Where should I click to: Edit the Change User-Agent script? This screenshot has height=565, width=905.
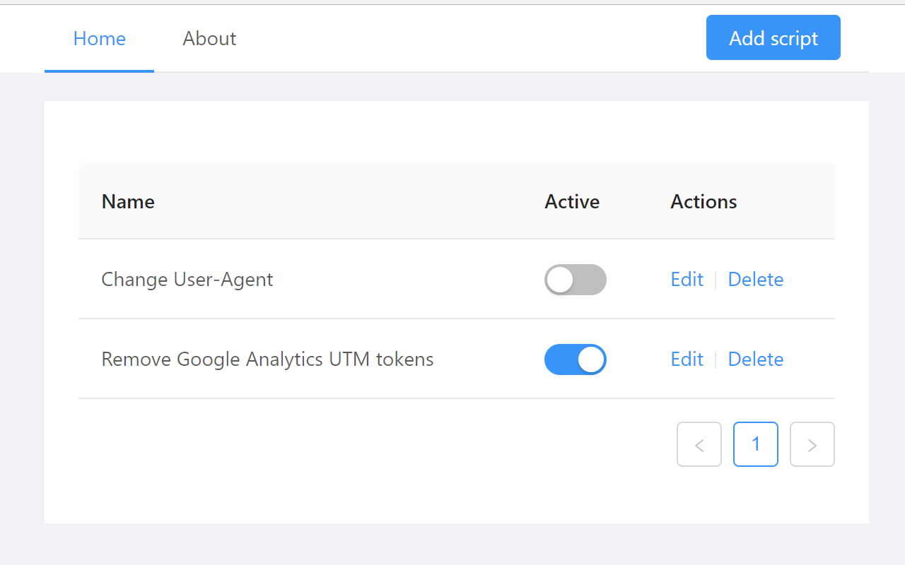point(687,280)
